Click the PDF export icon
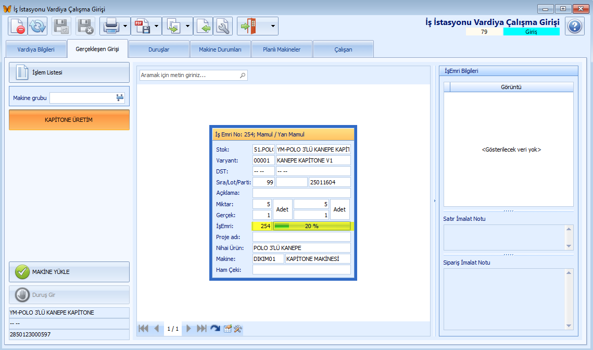Screen dimensions: 593x350 tap(142, 27)
